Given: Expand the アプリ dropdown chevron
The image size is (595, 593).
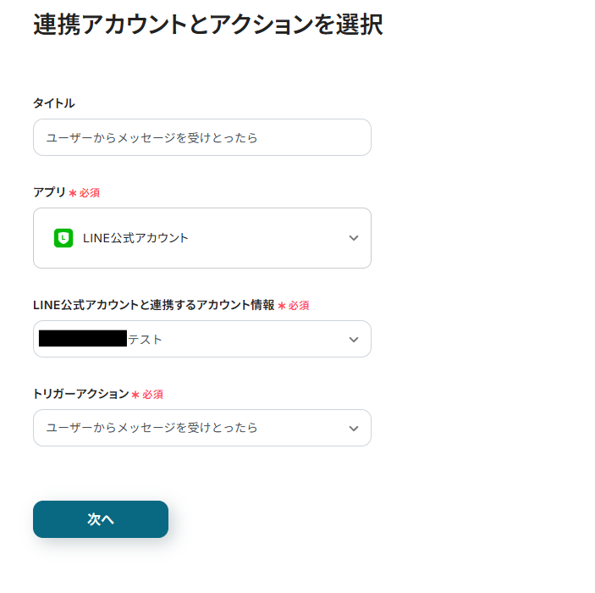Looking at the screenshot, I should pyautogui.click(x=354, y=238).
